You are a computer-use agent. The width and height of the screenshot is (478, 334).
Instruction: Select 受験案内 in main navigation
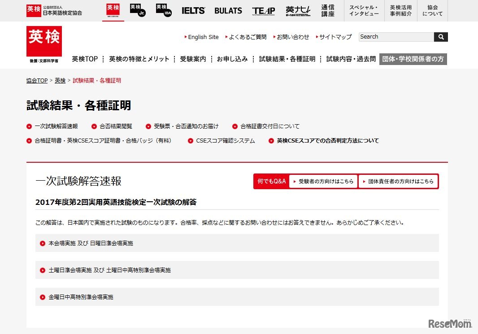coord(193,59)
